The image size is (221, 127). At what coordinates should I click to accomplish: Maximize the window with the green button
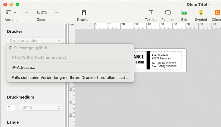17,5
